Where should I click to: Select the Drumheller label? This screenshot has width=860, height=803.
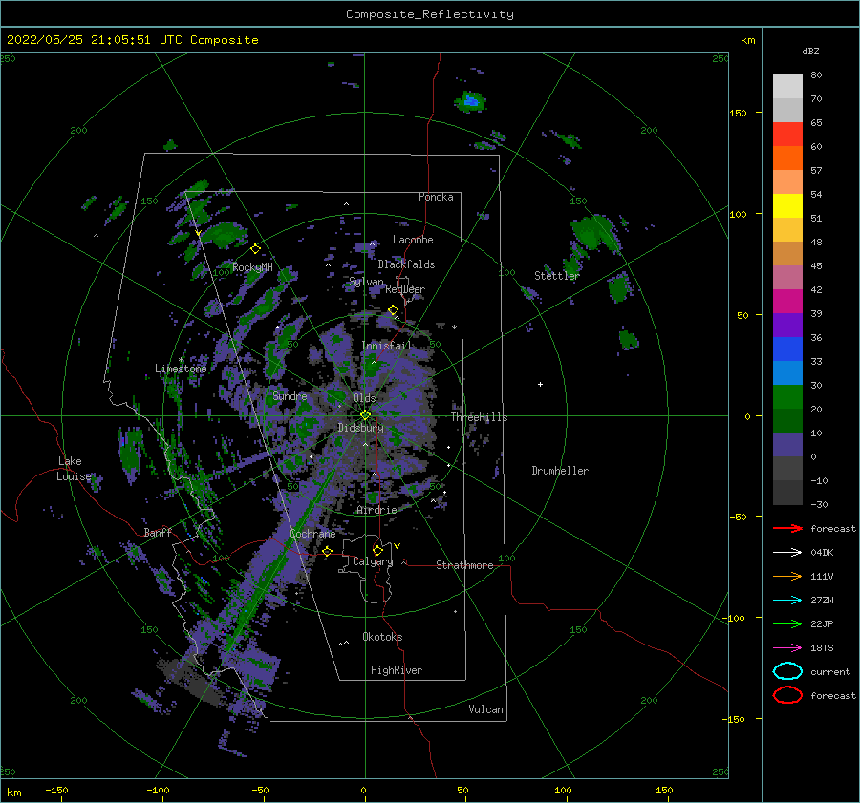[560, 471]
